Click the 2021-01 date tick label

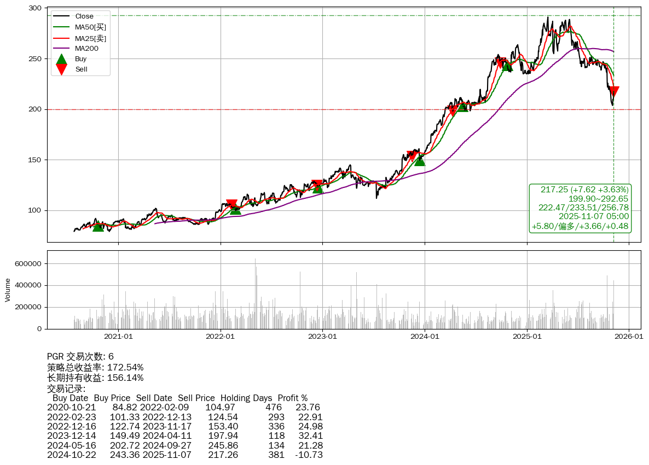(x=118, y=337)
